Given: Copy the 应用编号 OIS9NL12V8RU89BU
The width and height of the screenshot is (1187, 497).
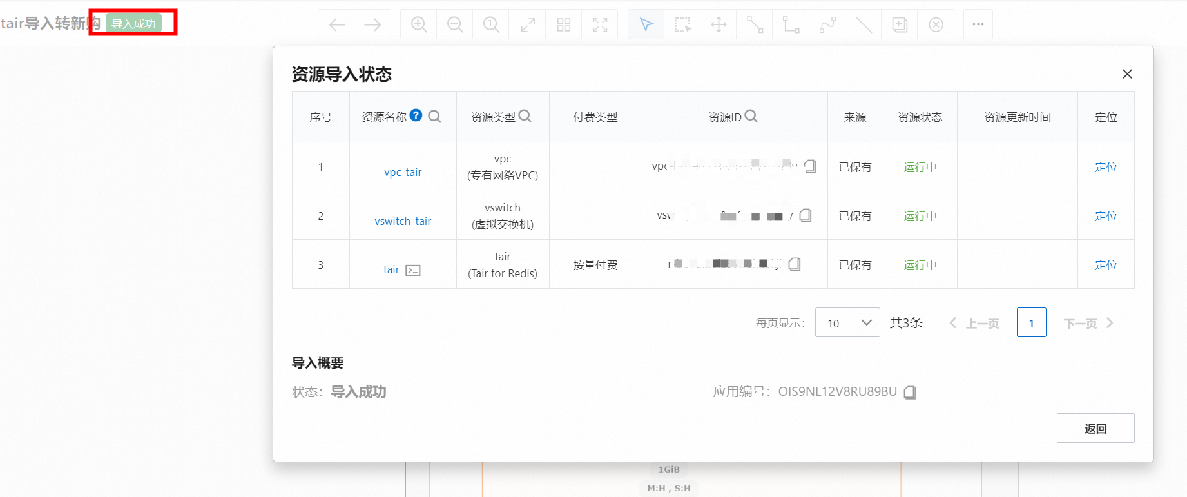Looking at the screenshot, I should pyautogui.click(x=910, y=392).
